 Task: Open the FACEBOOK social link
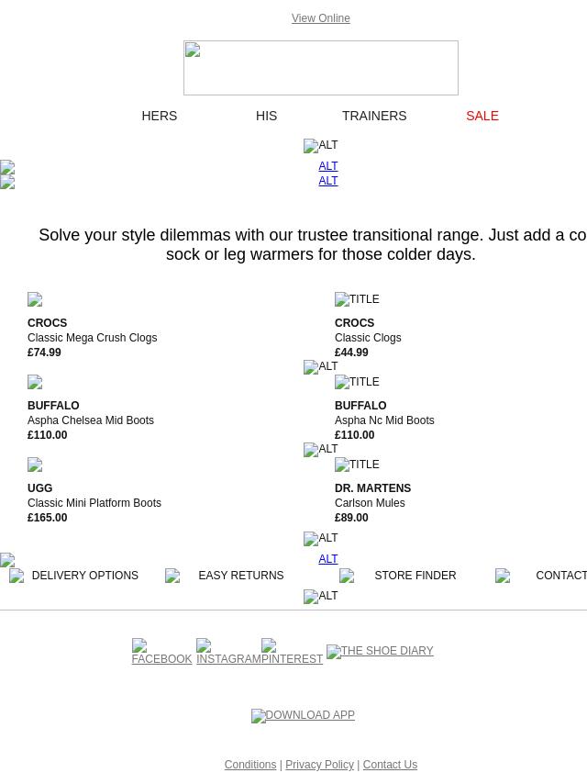coord(161,659)
